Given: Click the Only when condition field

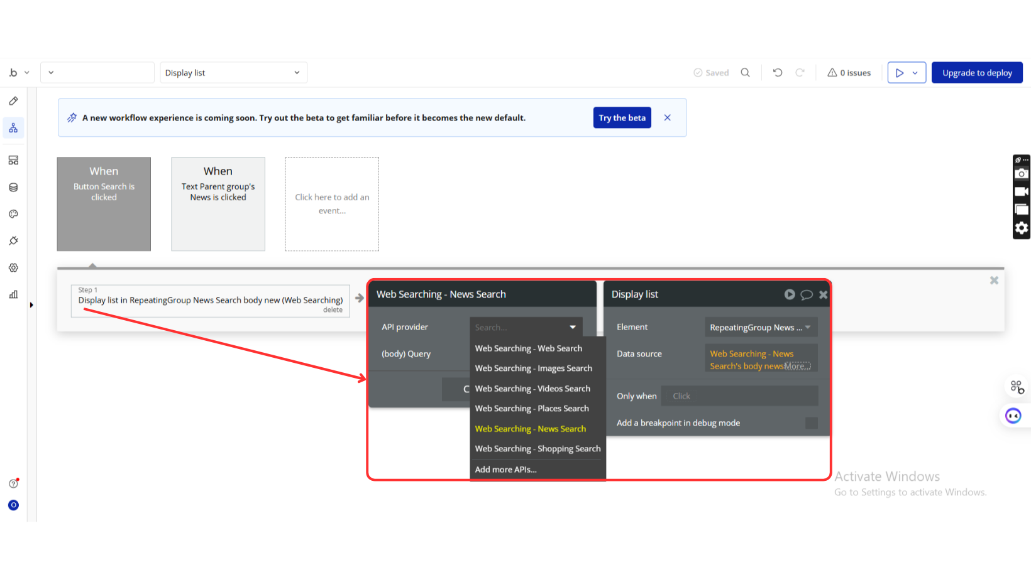Looking at the screenshot, I should 739,396.
